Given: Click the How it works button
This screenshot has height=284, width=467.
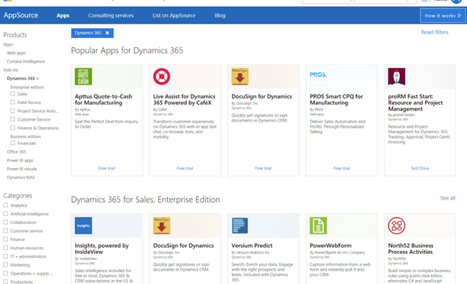Looking at the screenshot, I should tap(442, 16).
